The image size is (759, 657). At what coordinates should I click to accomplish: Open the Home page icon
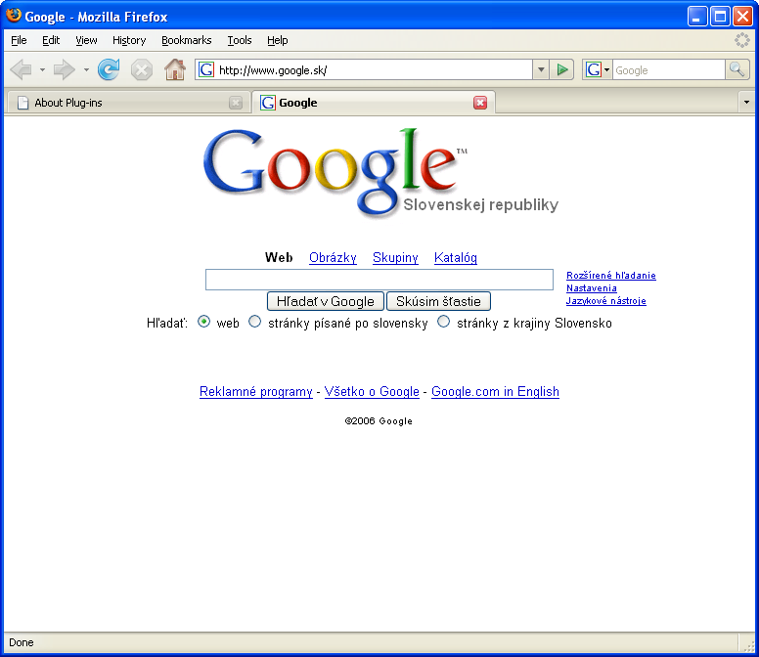click(x=175, y=69)
